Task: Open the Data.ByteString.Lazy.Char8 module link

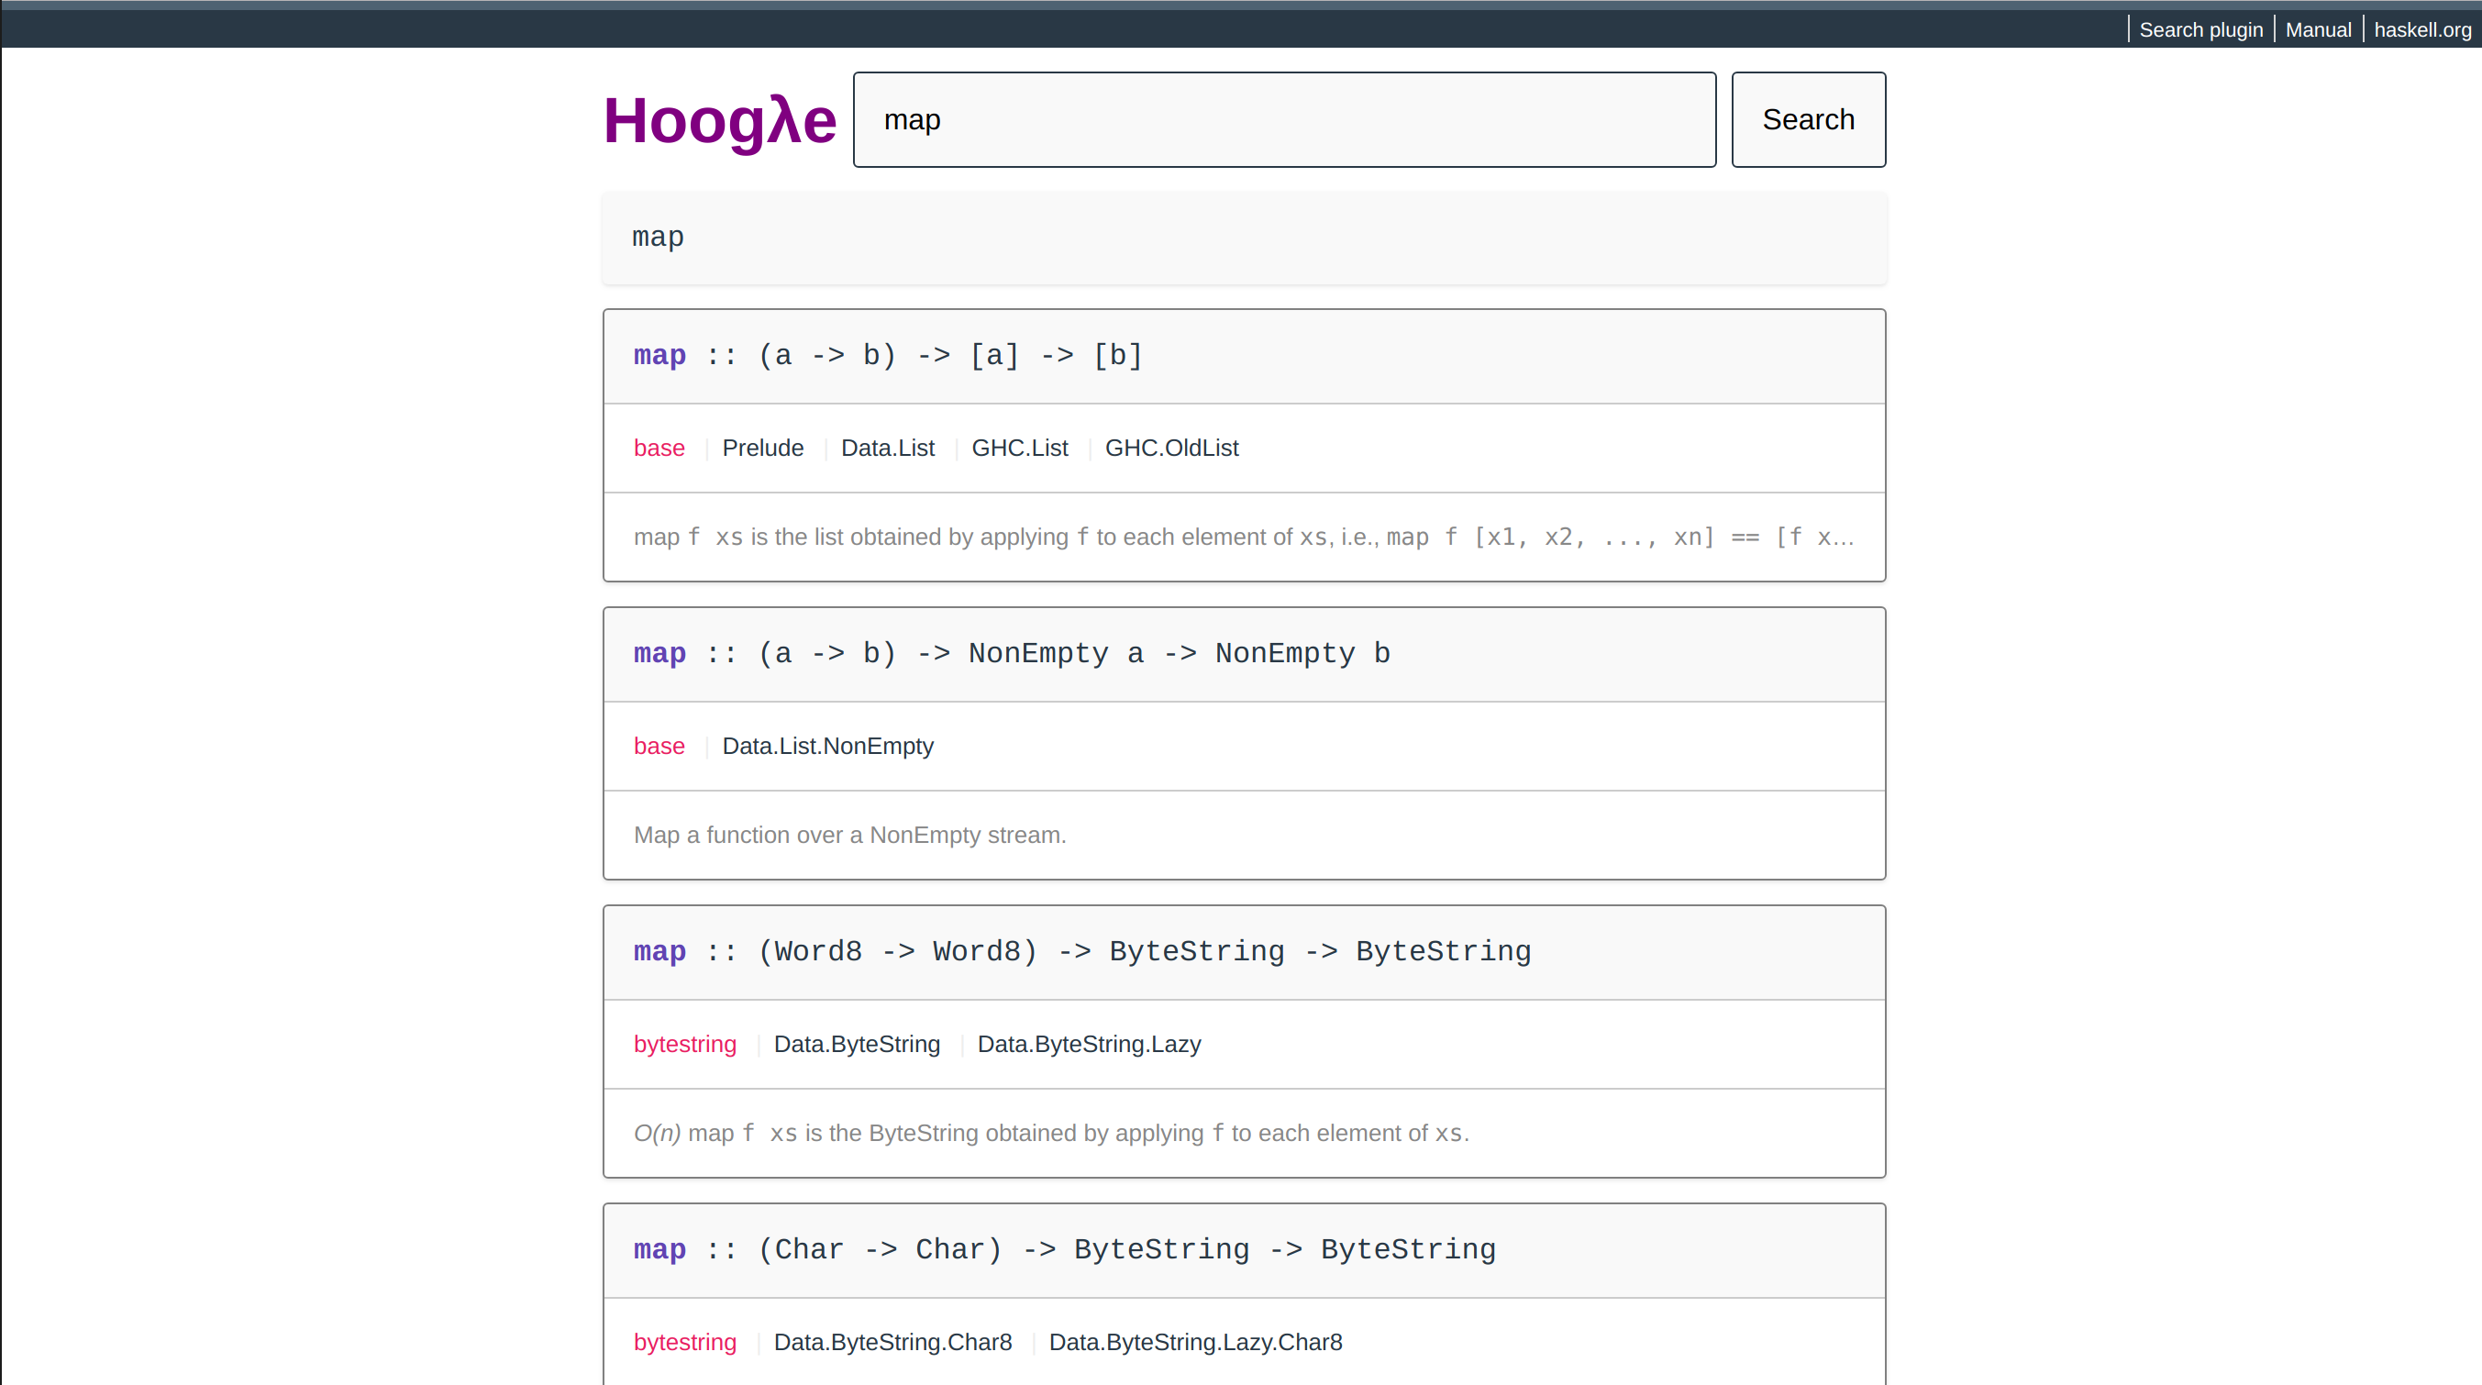Action: point(1195,1342)
